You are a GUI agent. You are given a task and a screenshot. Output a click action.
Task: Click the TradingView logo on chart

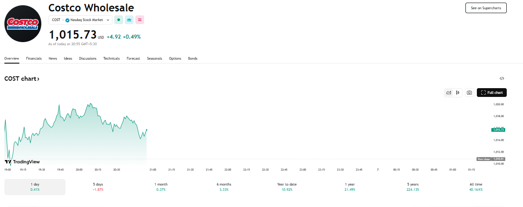[22, 162]
